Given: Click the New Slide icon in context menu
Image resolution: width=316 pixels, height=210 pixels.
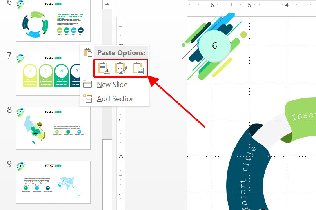Looking at the screenshot, I should [x=87, y=84].
